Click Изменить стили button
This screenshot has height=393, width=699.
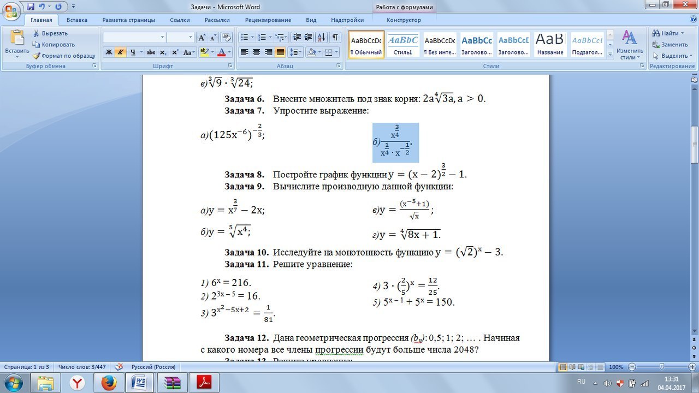pos(630,45)
